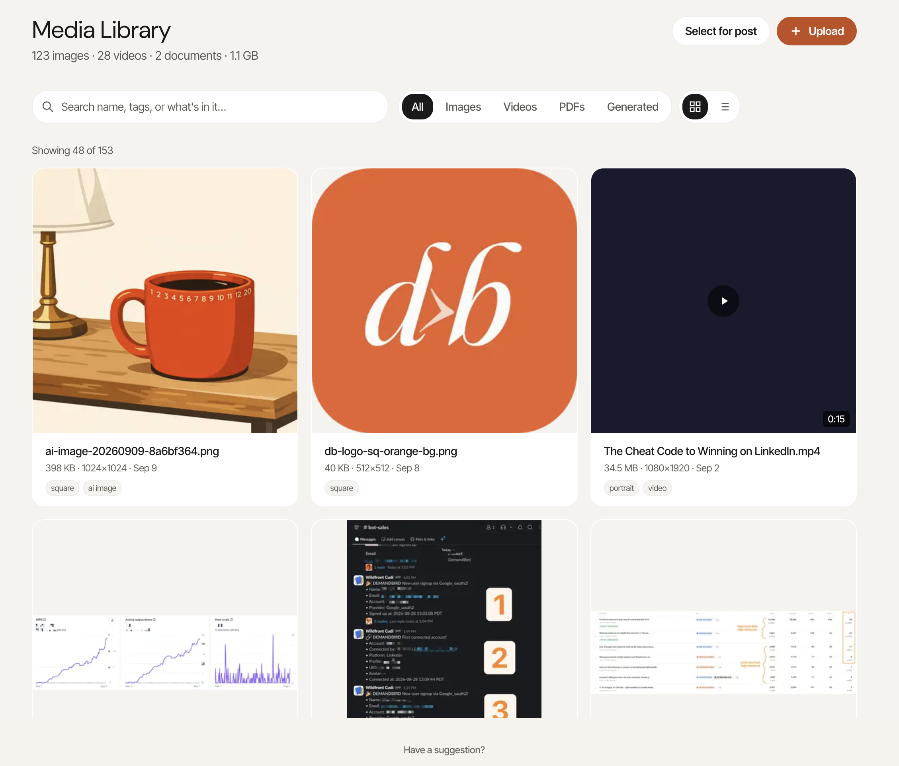Click 'Showing 48 of 153' text
899x766 pixels.
click(72, 150)
